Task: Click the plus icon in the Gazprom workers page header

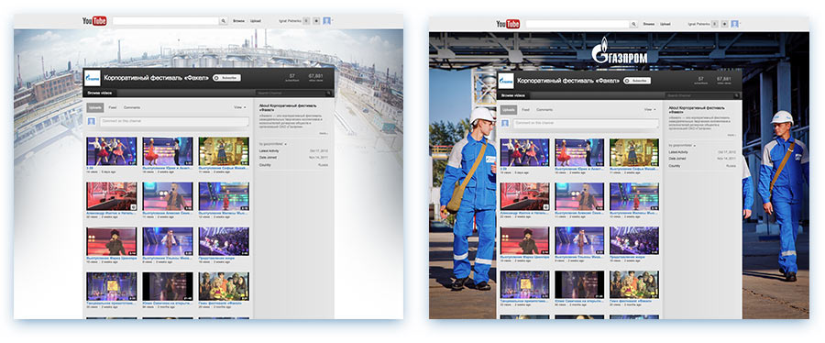Action: coord(724,24)
